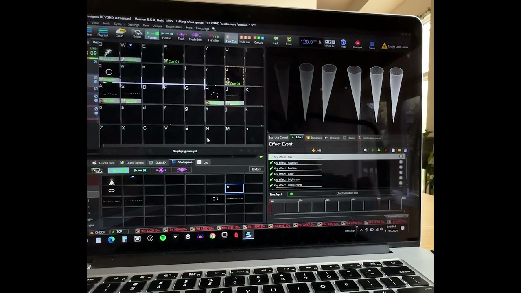Choose the Flash cue mode
Screen dimensions: 521x293
pos(181,36)
